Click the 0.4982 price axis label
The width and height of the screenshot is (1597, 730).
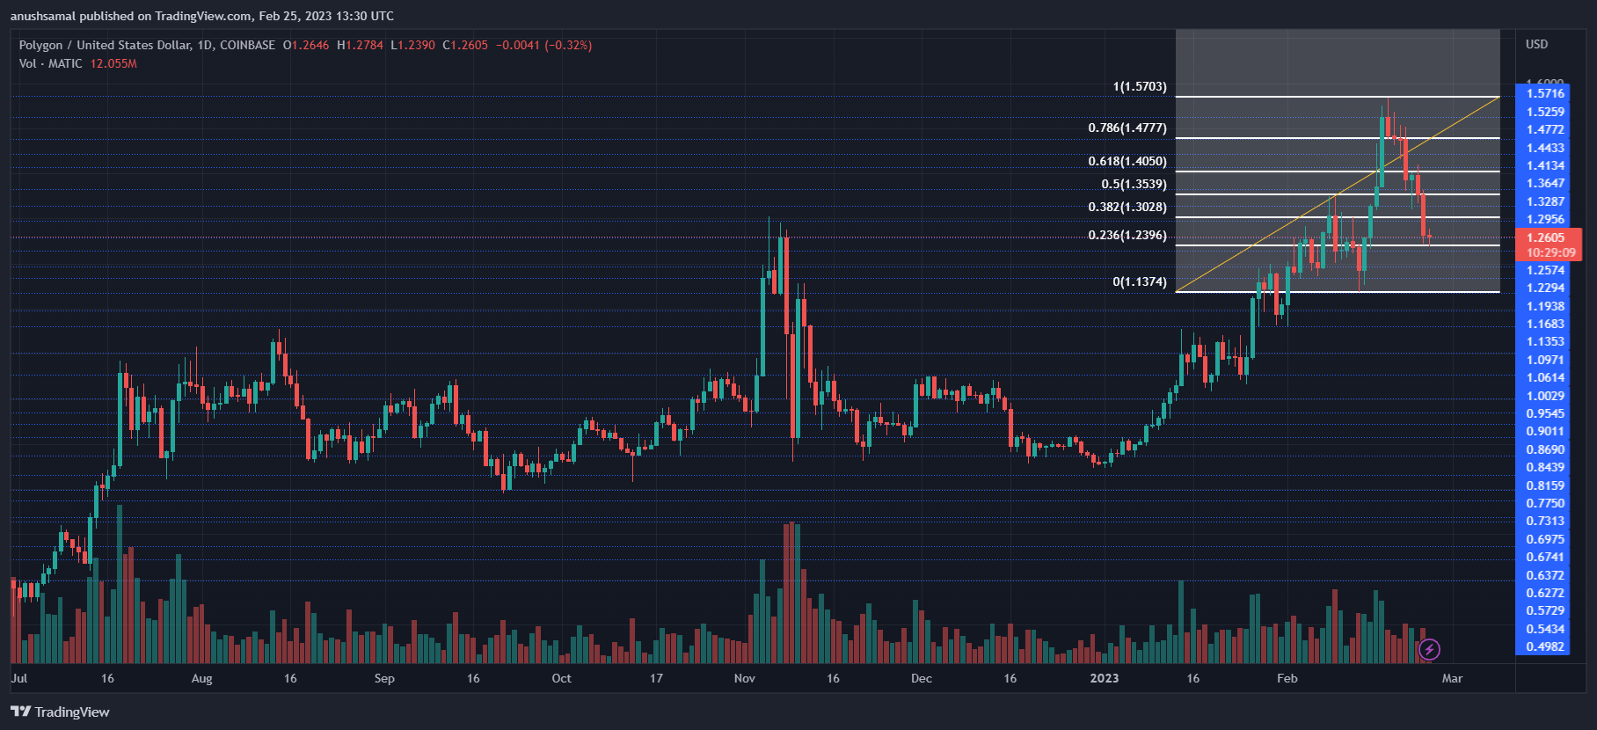[1546, 646]
